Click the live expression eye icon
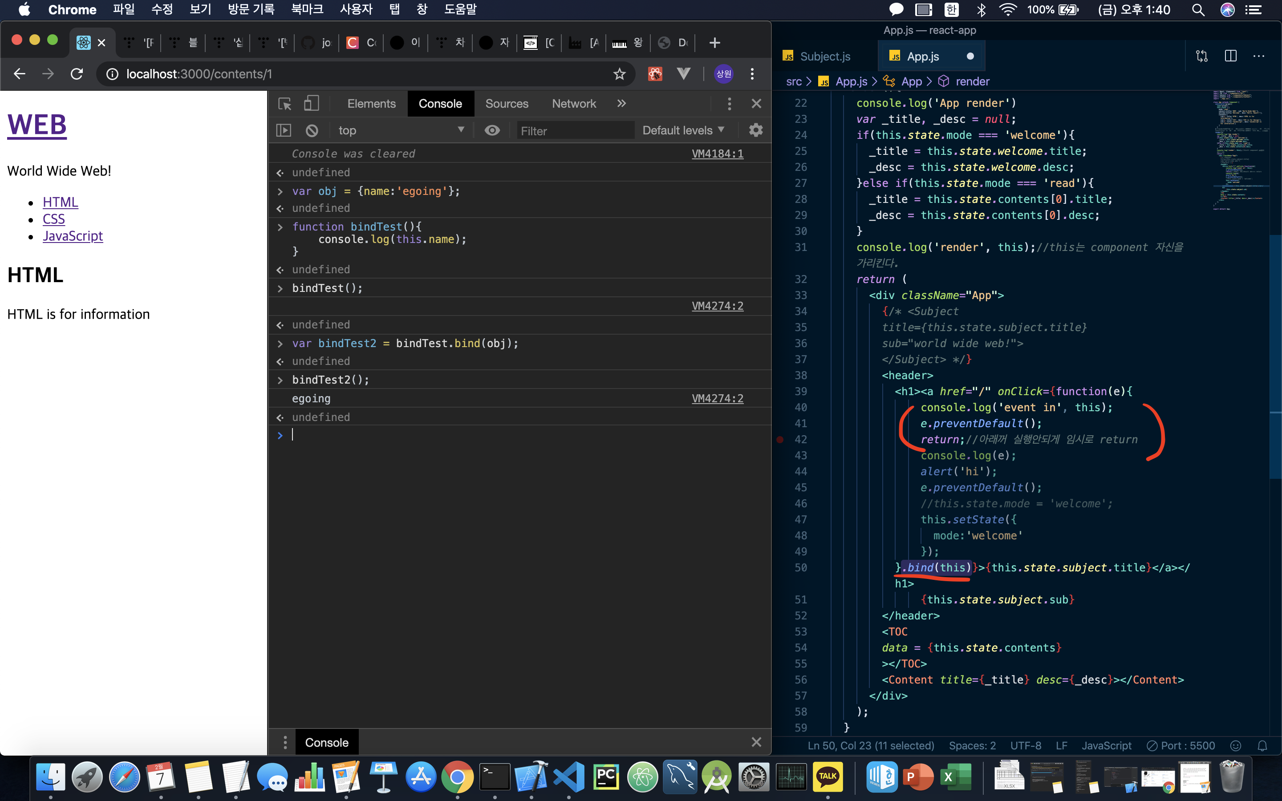The height and width of the screenshot is (801, 1282). 491,130
